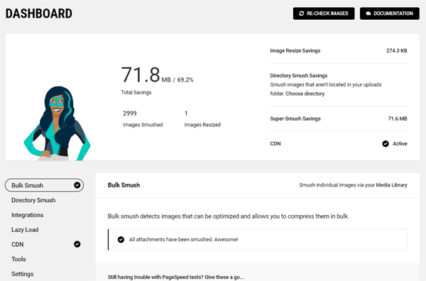Open the Tools section
The image size is (426, 281).
click(x=18, y=259)
